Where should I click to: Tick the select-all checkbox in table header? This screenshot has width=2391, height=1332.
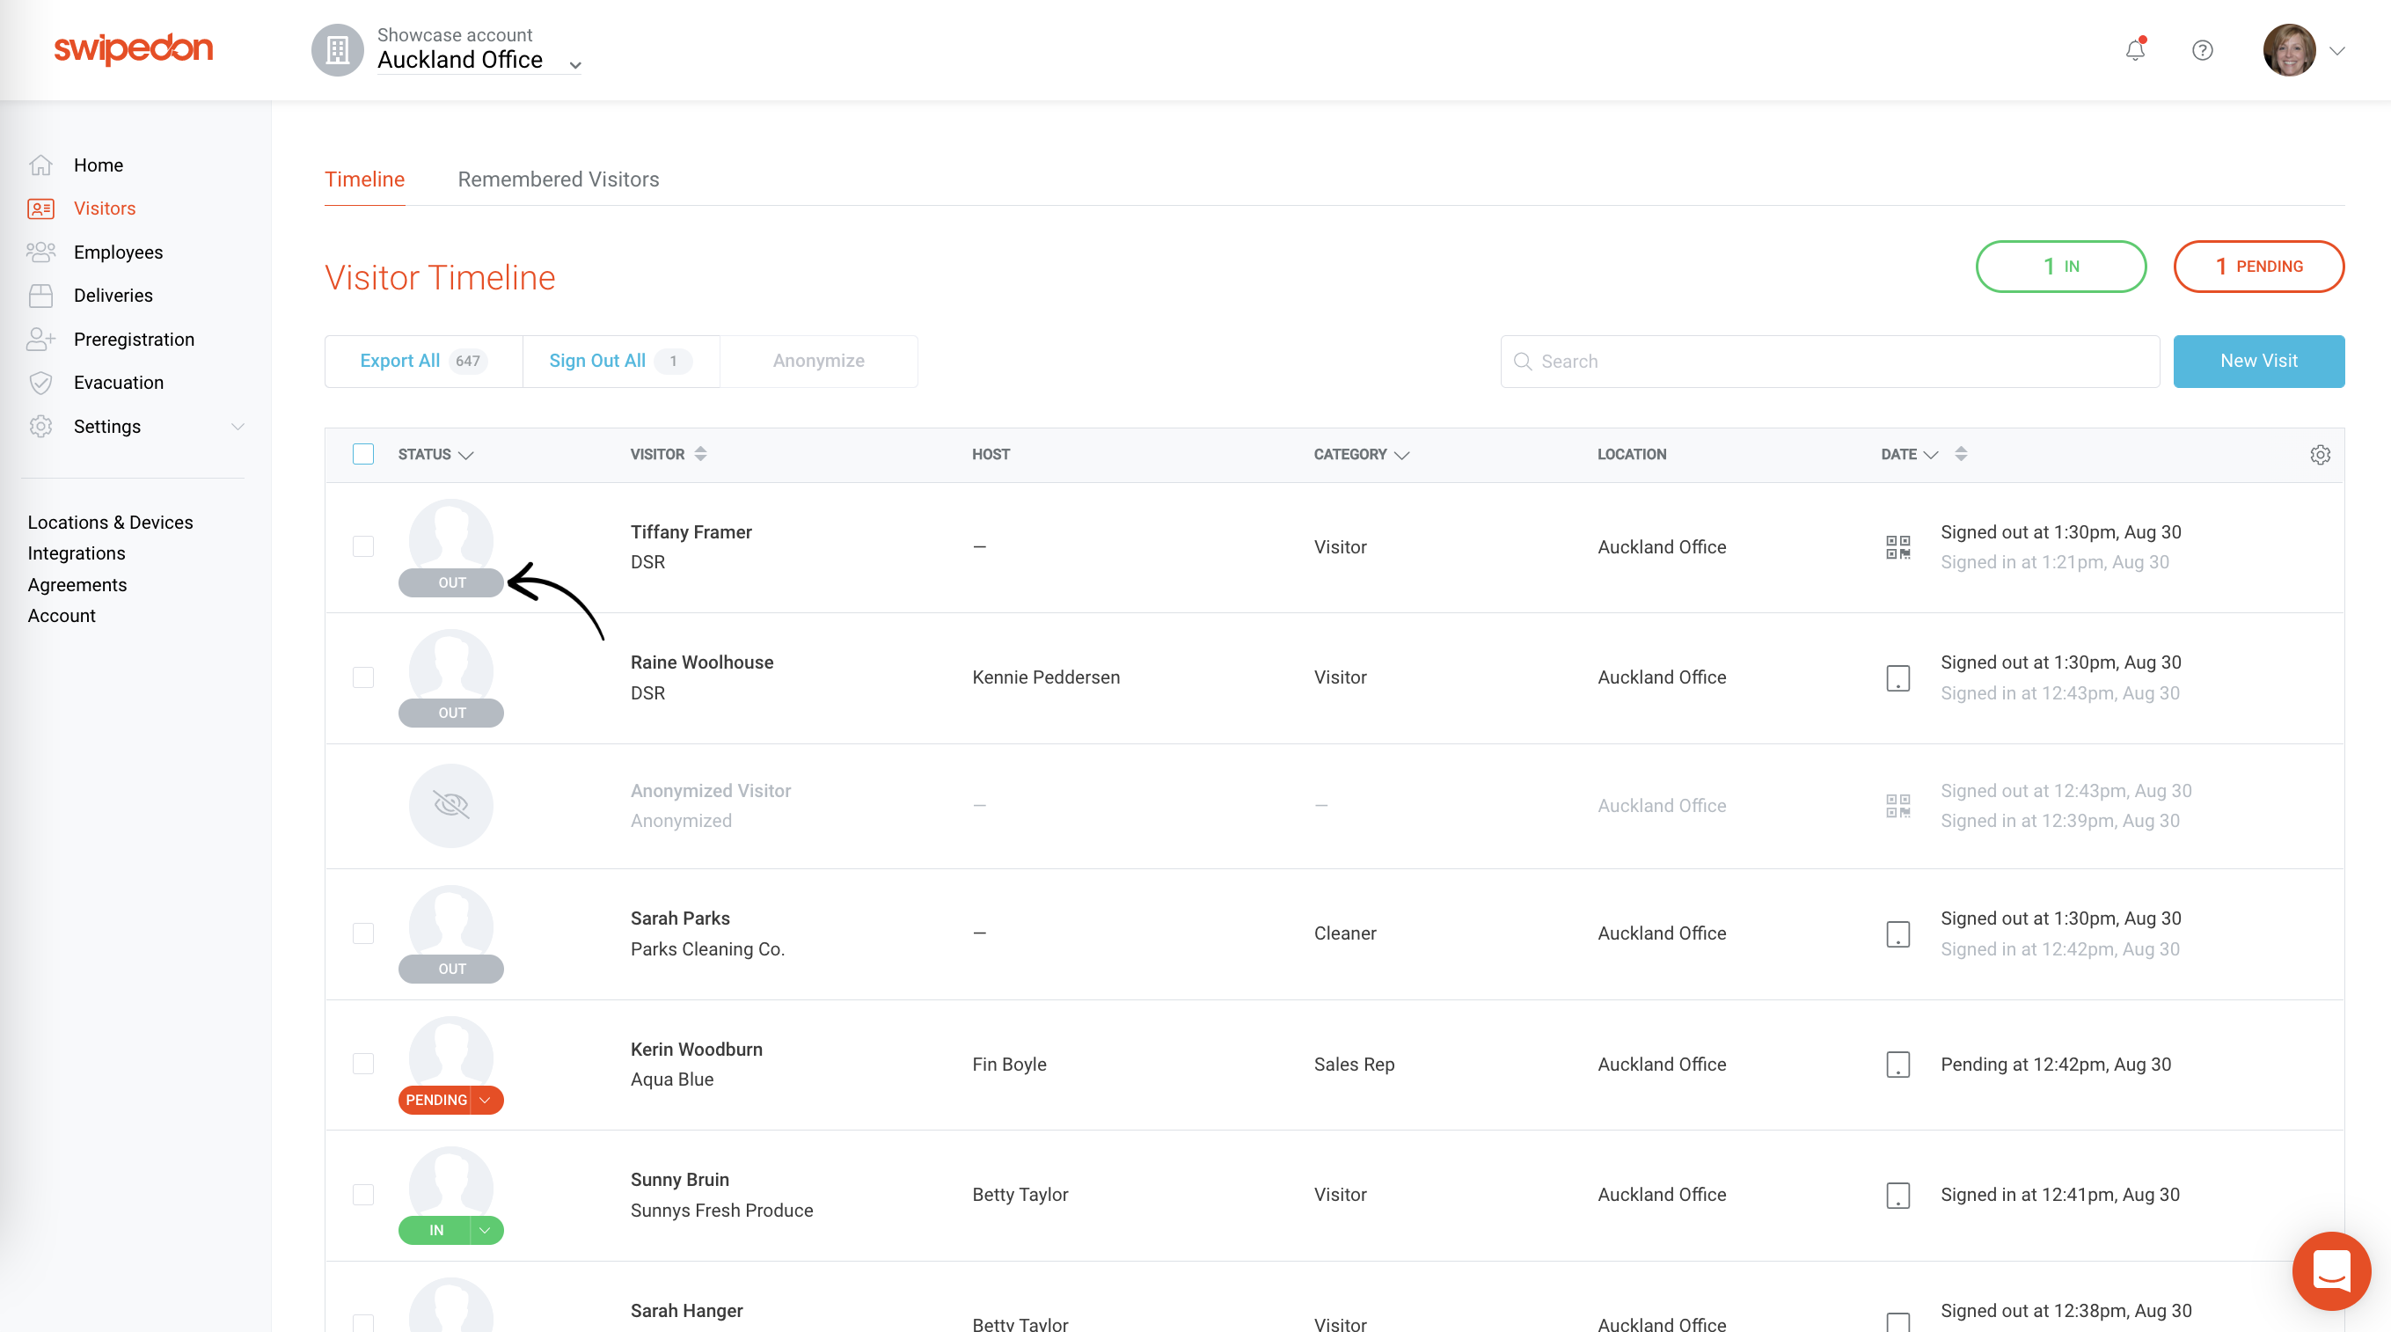[363, 454]
